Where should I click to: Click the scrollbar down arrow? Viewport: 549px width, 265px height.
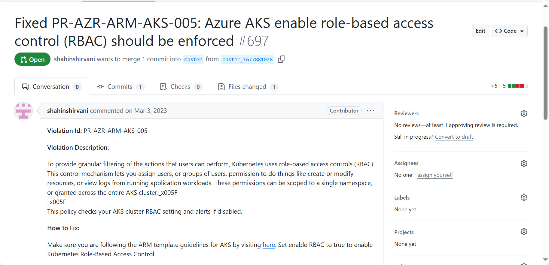coord(546,260)
